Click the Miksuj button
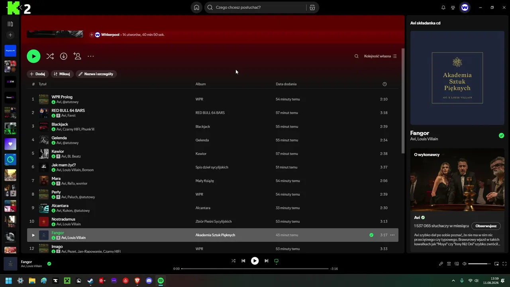510x287 pixels. pyautogui.click(x=62, y=74)
